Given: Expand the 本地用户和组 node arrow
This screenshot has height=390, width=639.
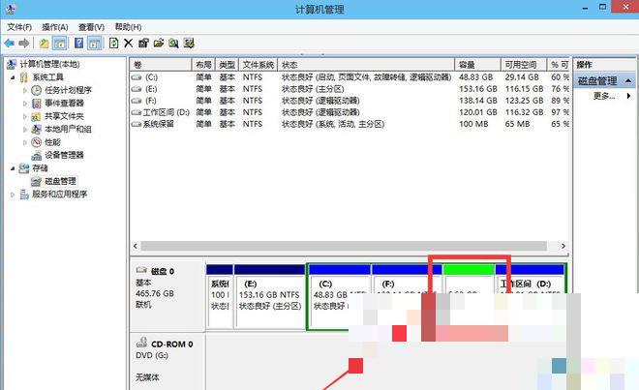Looking at the screenshot, I should point(25,130).
